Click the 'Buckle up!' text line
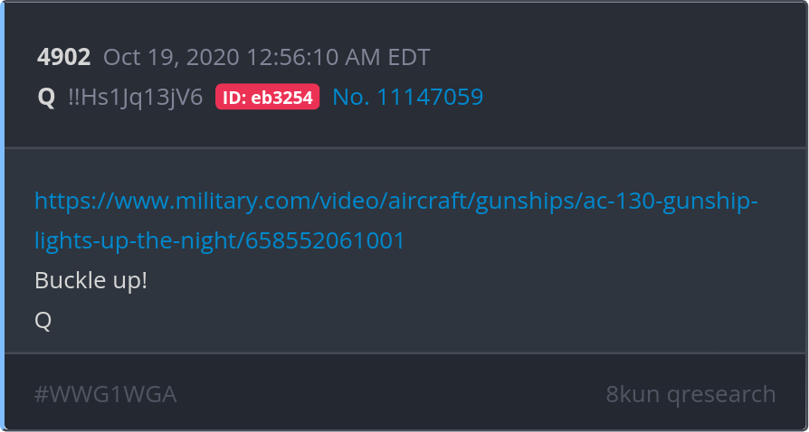Viewport: 809px width, 432px height. 90,280
